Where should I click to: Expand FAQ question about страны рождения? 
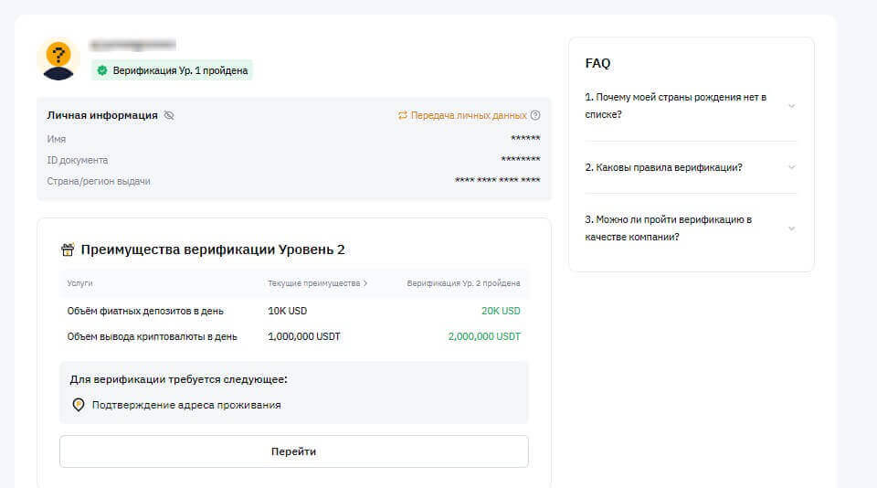pyautogui.click(x=791, y=106)
